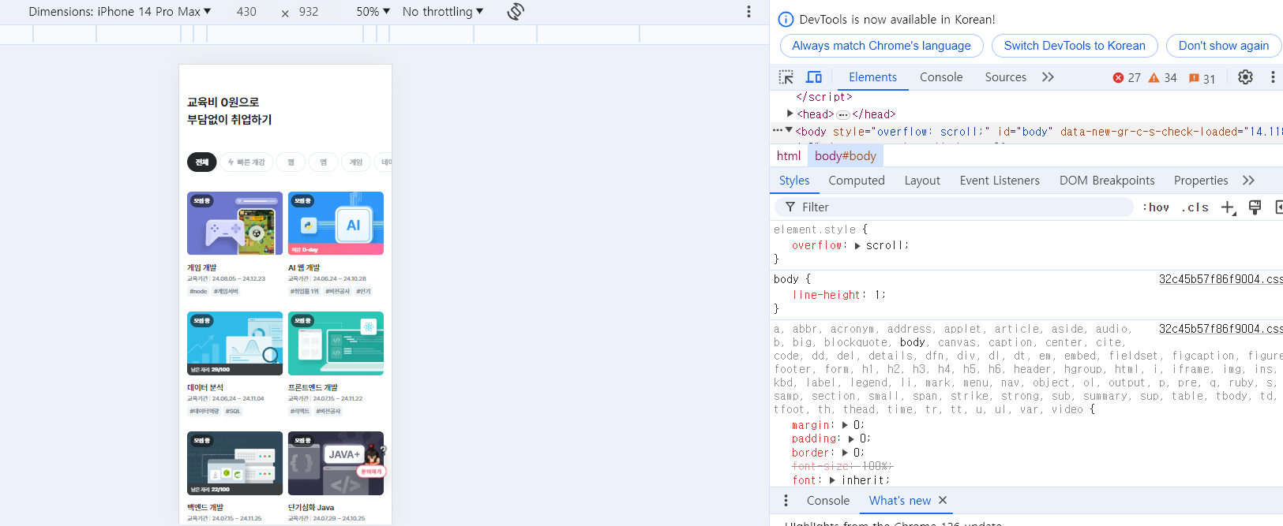Click the height field showing 932
This screenshot has width=1283, height=526.
coord(309,12)
